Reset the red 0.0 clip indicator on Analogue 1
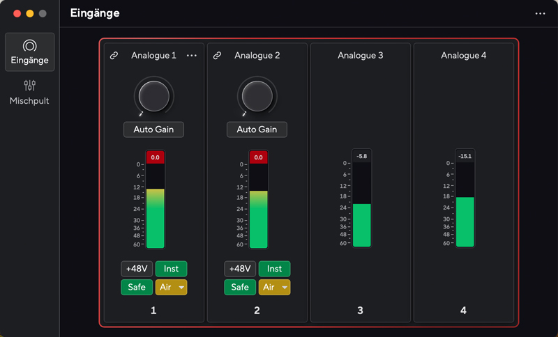The image size is (558, 337). pos(155,157)
